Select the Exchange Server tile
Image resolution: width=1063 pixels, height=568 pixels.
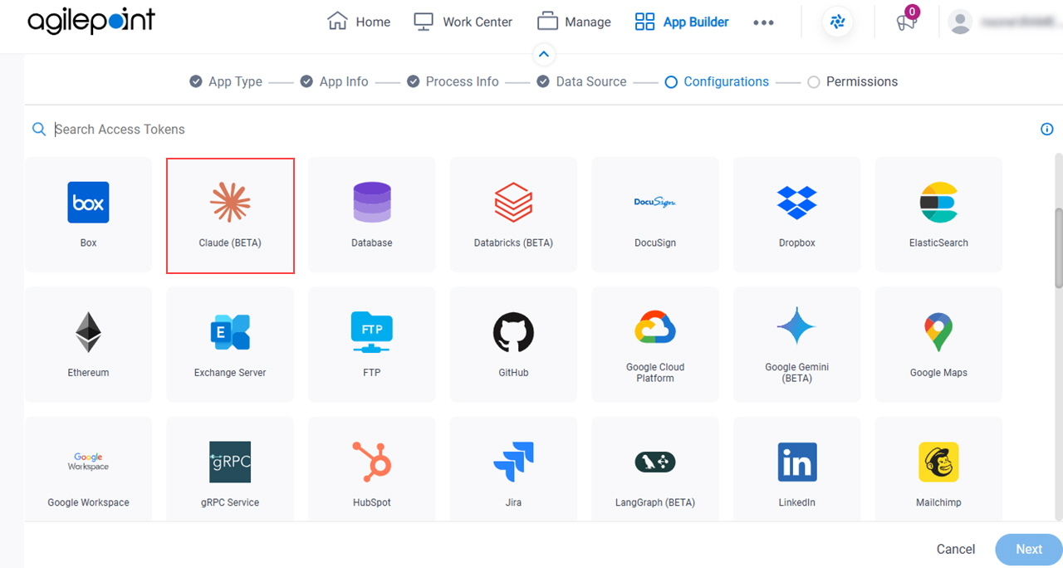(x=230, y=345)
